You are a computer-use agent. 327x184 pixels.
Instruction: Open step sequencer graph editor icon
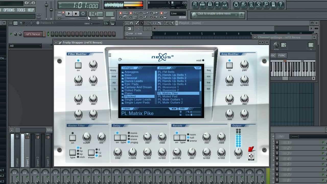tap(106, 23)
